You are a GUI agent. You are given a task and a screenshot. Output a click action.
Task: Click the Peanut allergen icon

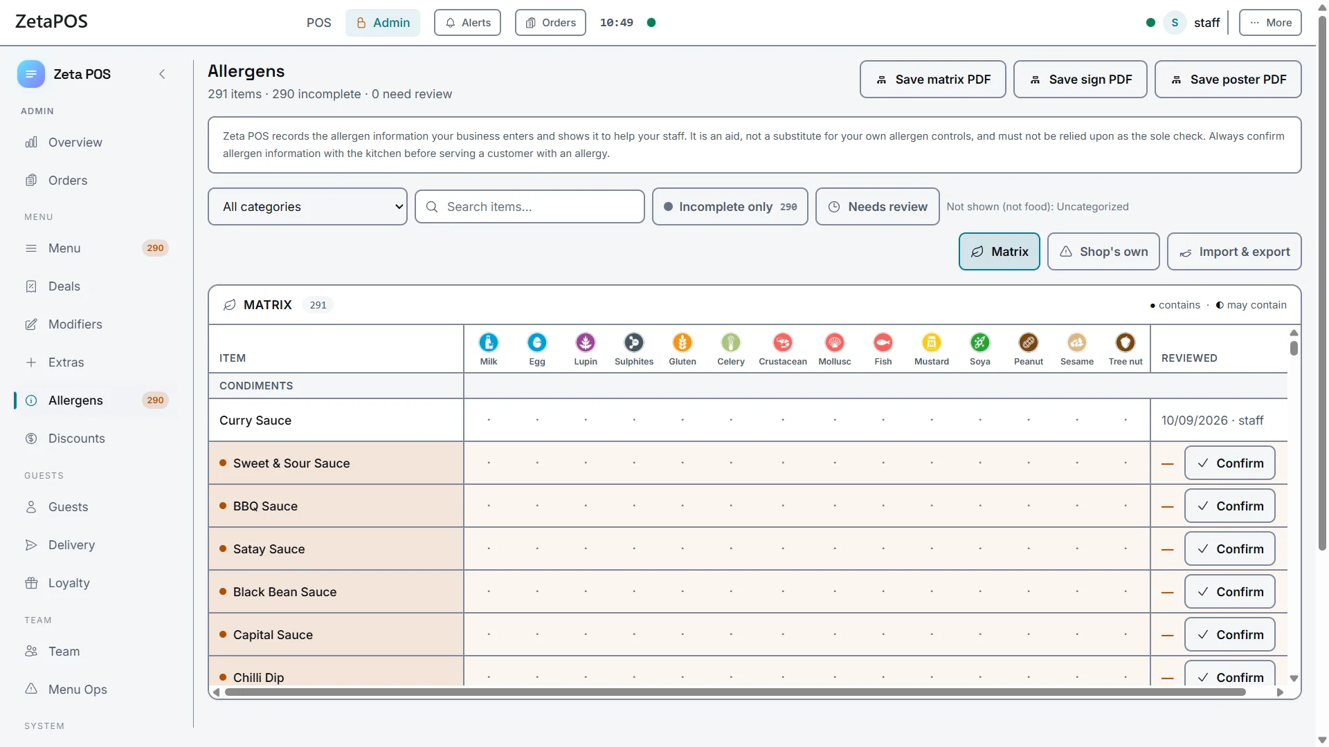tap(1029, 342)
